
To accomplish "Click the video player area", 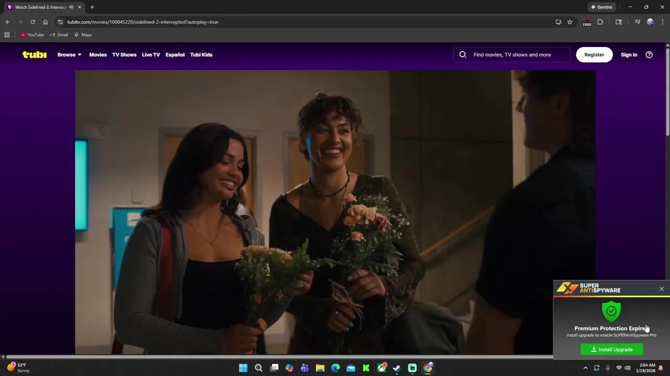I will (335, 212).
